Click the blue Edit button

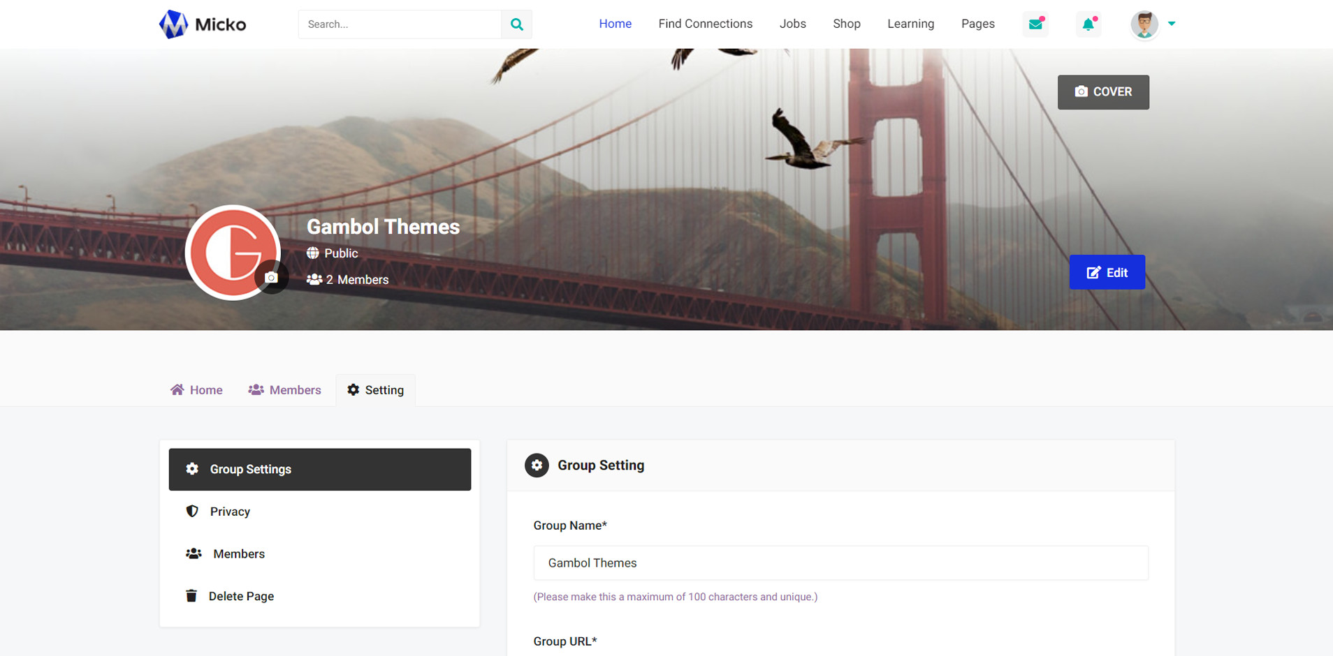[1107, 272]
